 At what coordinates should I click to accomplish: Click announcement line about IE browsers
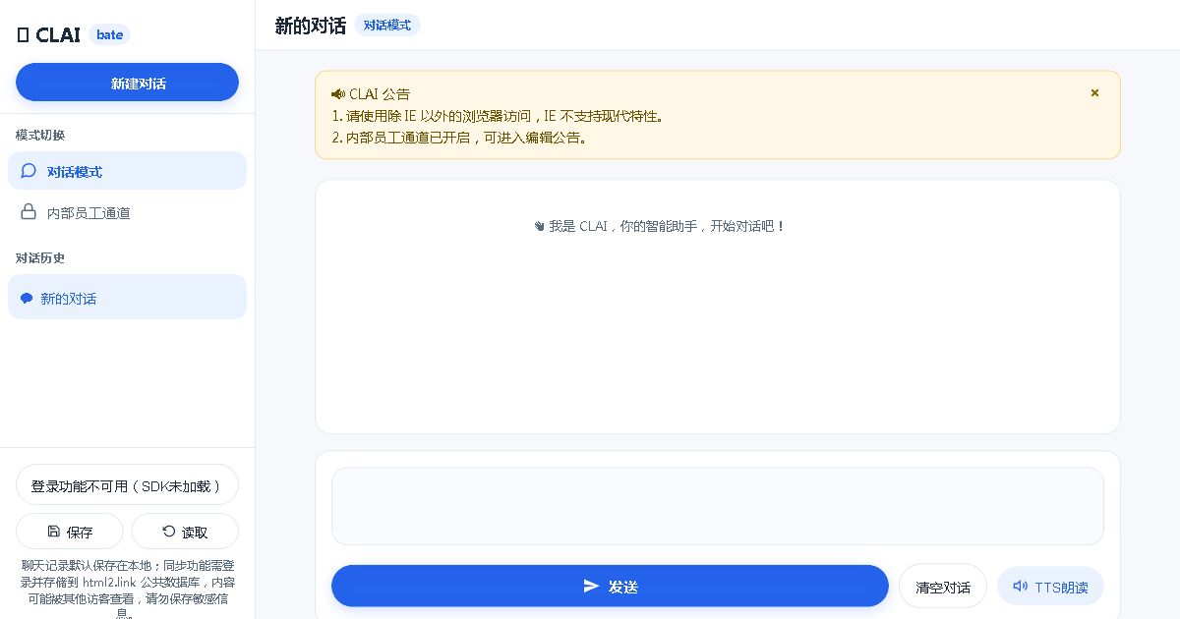[x=499, y=116]
